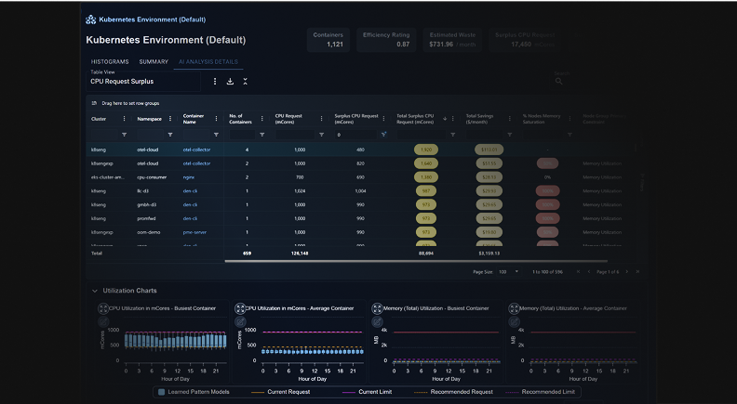
Task: Expand the Memory Utilization Average Container chart fullscreen
Action: coord(514,308)
